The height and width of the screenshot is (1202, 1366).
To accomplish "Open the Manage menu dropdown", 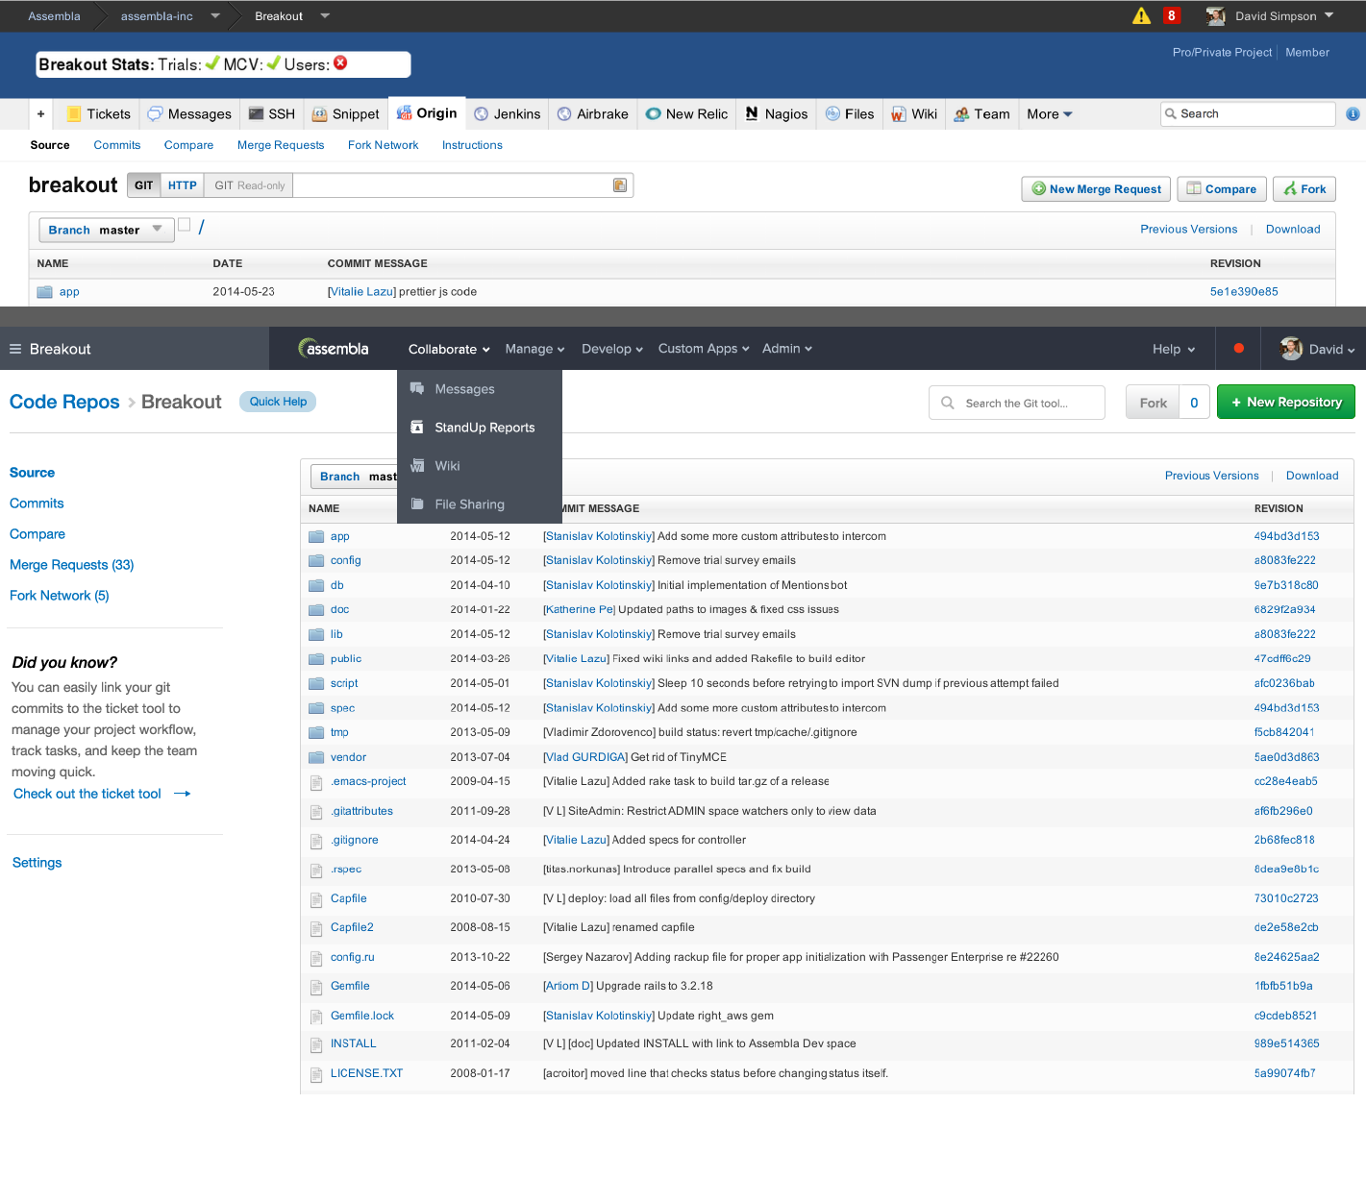I will 534,349.
